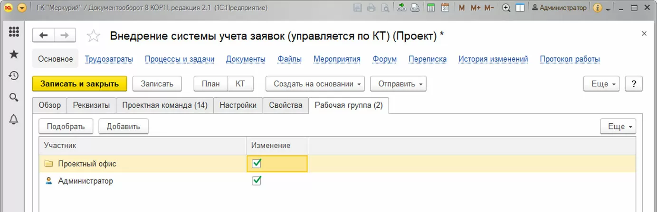
Task: Open the Трудозатраты link
Action: [109, 59]
